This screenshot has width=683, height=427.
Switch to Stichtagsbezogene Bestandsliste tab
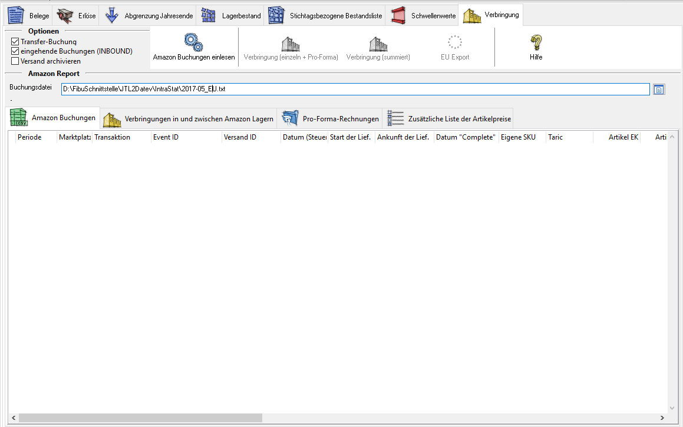(325, 16)
